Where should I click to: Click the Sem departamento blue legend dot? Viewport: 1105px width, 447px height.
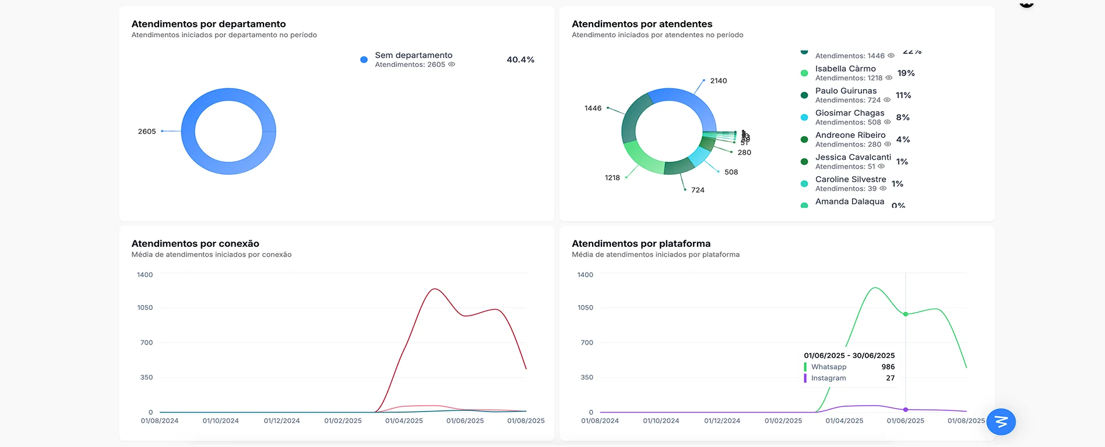tap(364, 60)
